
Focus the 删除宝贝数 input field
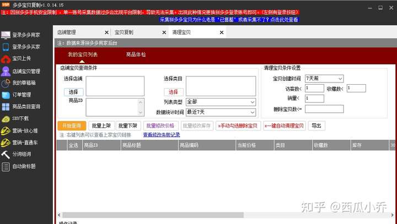324,109
